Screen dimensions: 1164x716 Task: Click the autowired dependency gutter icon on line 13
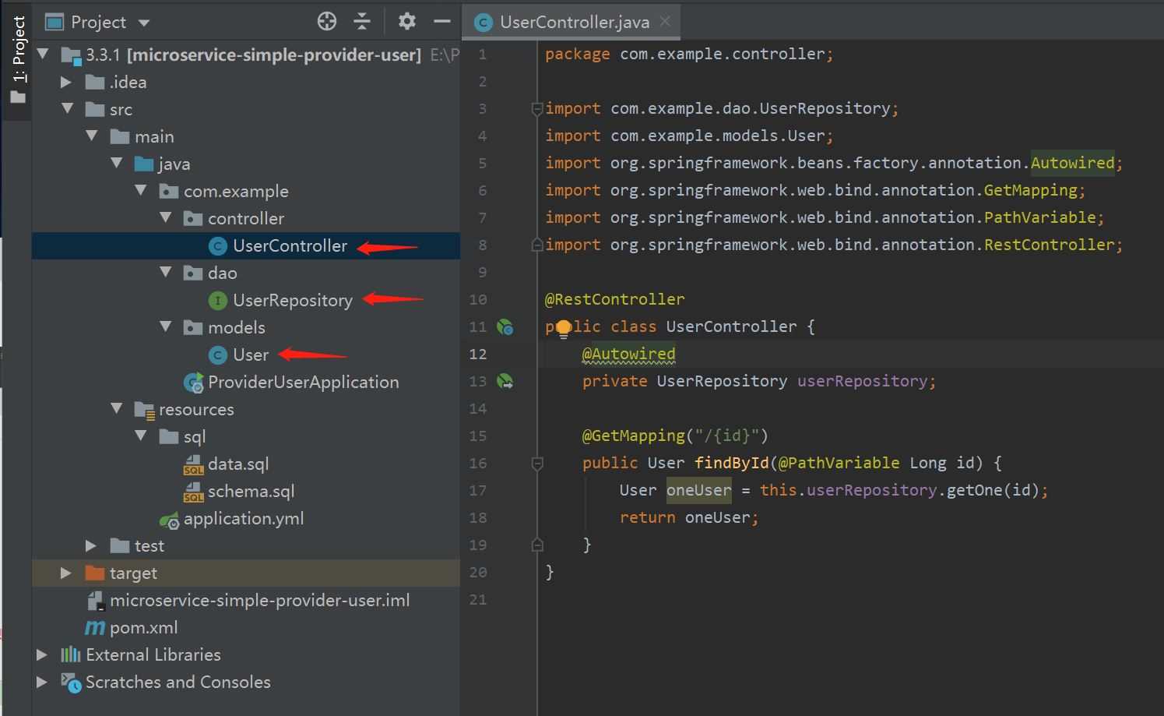[x=505, y=382]
